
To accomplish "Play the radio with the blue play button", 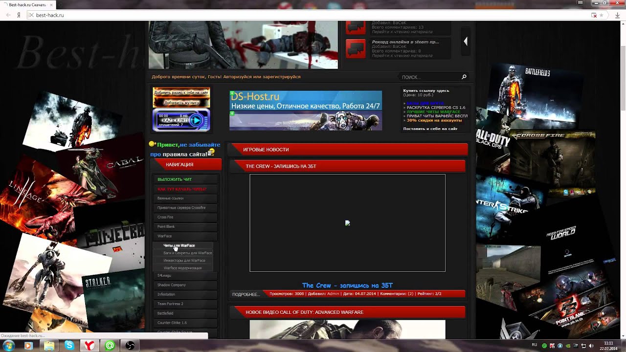I will coord(196,120).
